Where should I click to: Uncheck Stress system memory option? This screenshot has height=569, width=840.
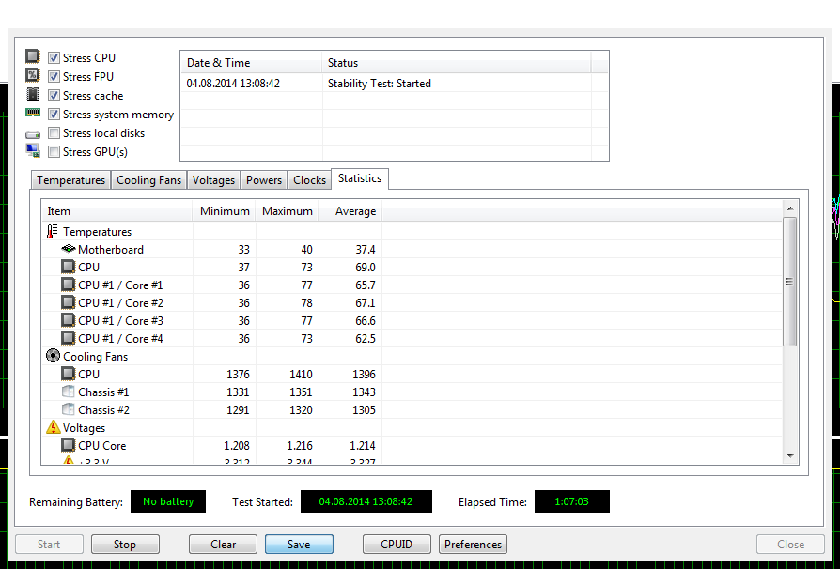54,115
